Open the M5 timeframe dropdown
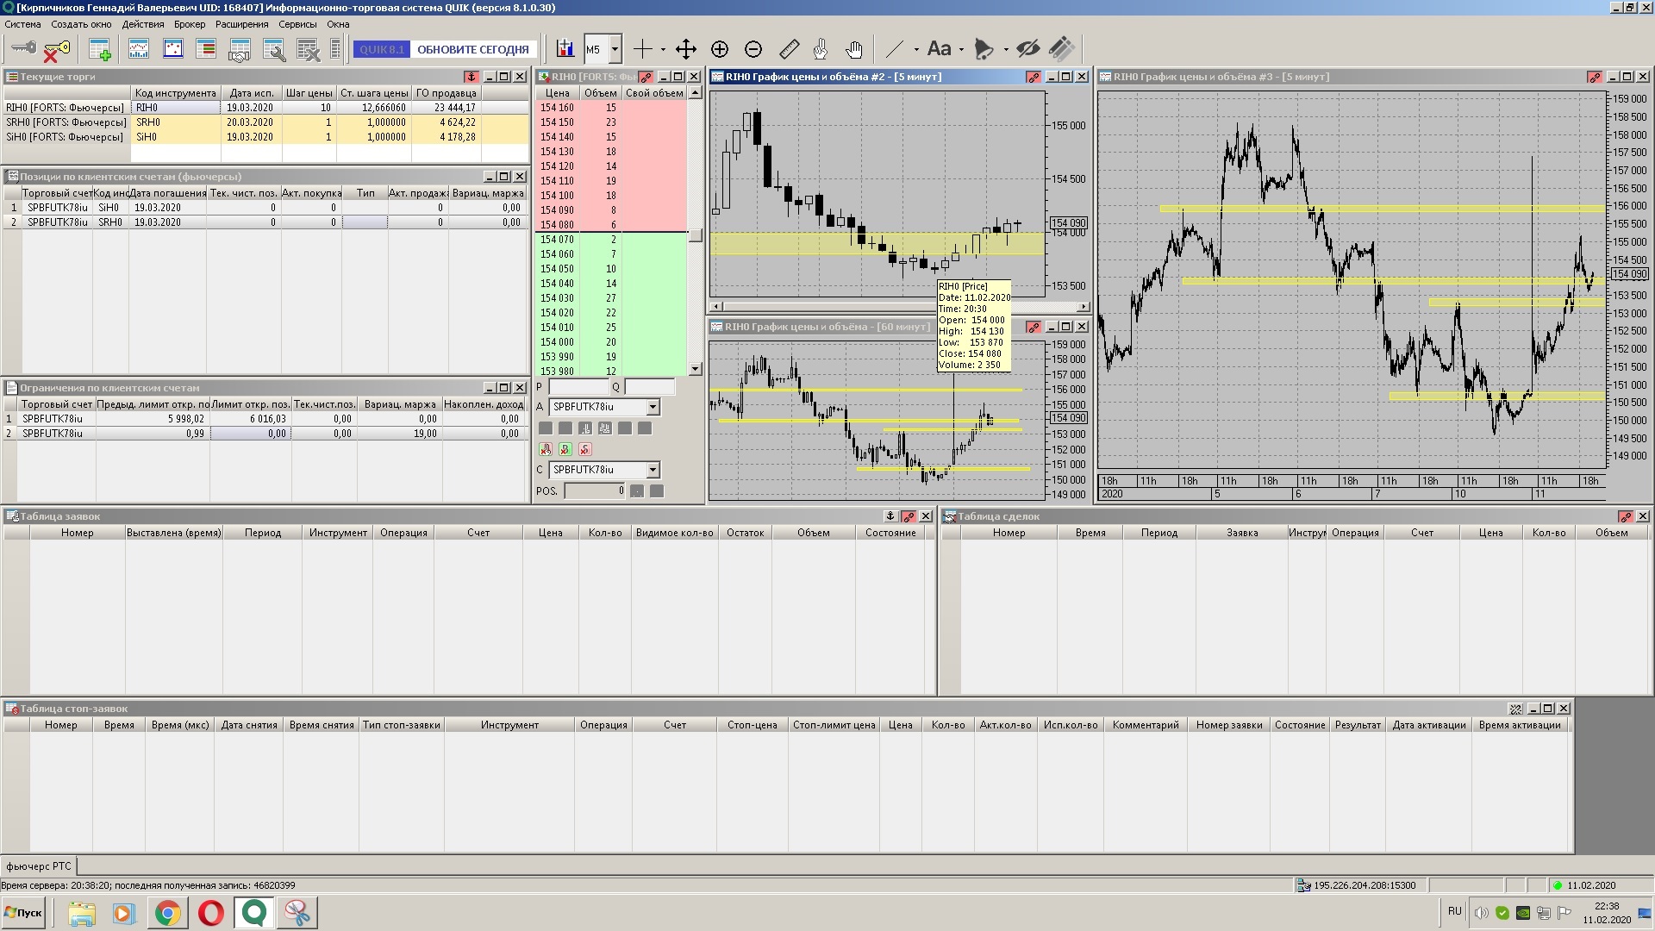The image size is (1655, 931). pos(615,49)
